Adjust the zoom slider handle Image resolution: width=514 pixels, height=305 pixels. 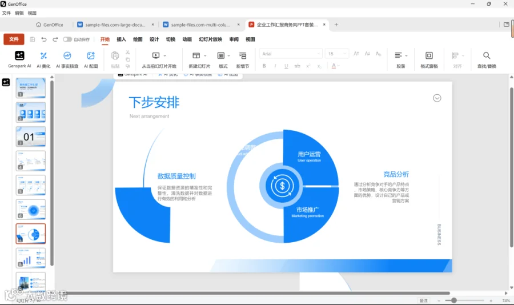pyautogui.click(x=453, y=300)
